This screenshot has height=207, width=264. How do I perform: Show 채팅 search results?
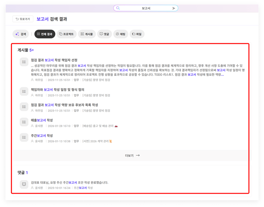point(120,34)
